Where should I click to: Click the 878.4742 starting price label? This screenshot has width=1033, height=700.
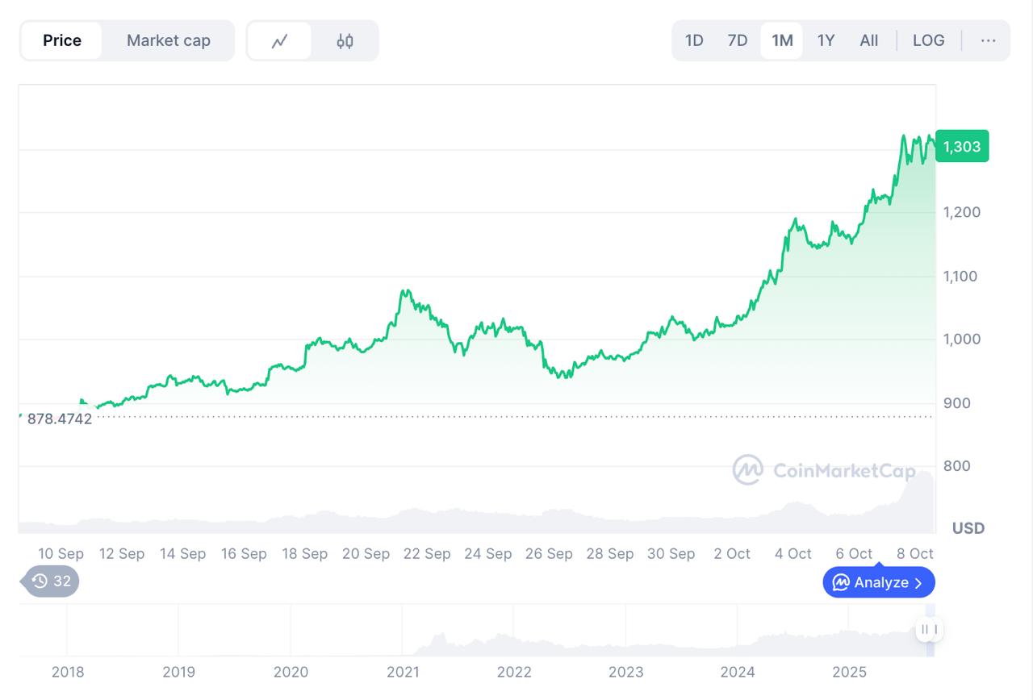click(x=60, y=419)
